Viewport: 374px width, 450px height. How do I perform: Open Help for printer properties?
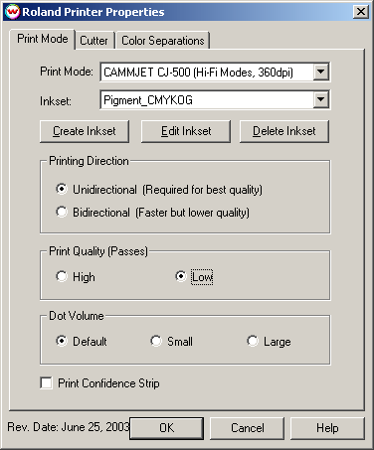(327, 428)
